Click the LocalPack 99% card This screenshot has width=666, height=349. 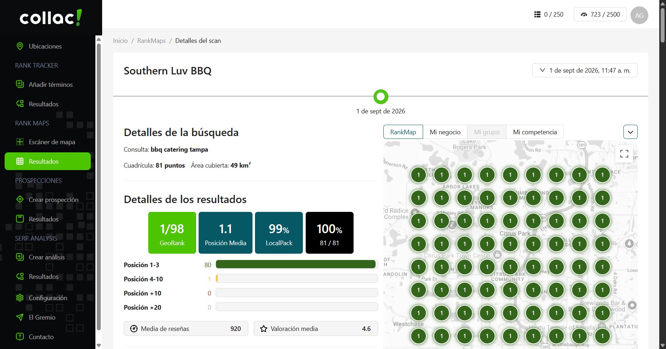pyautogui.click(x=279, y=233)
